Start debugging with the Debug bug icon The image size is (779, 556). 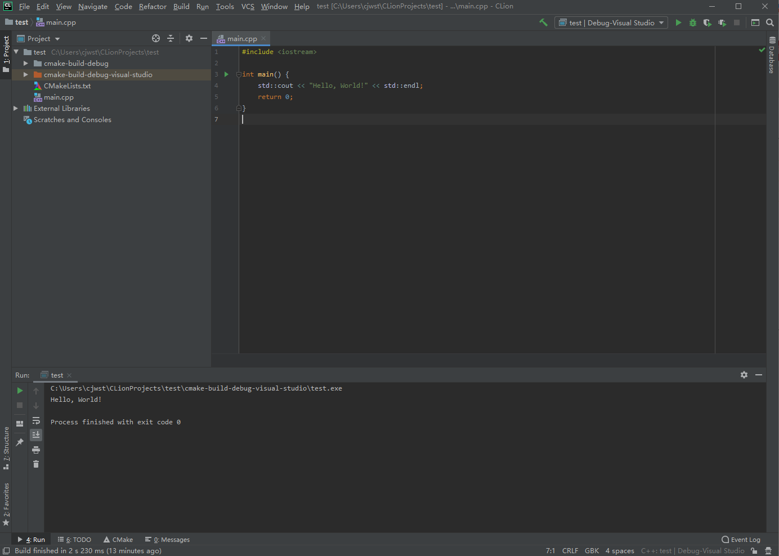point(693,23)
